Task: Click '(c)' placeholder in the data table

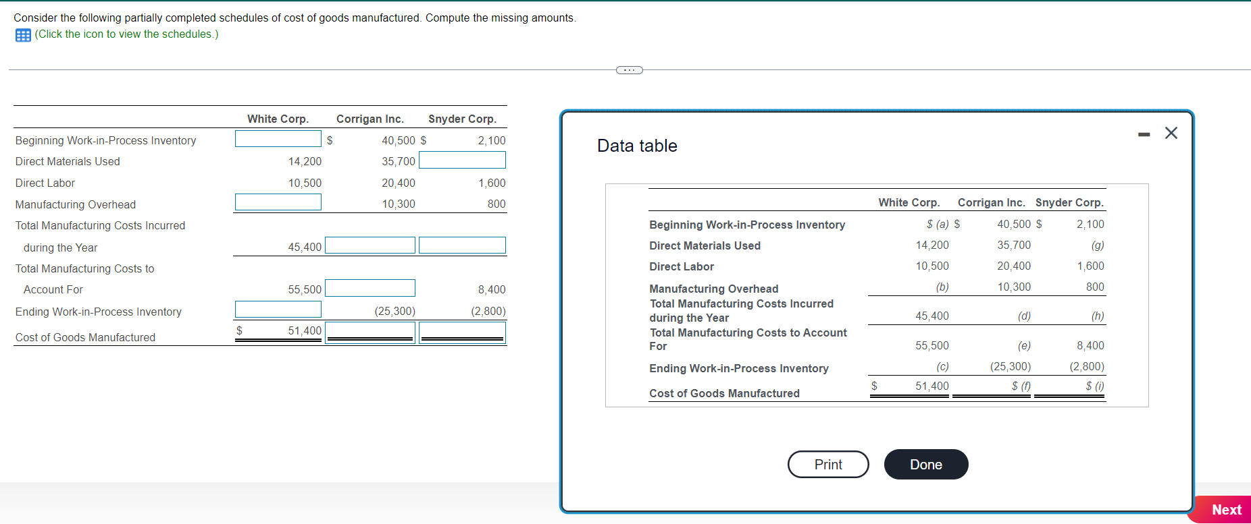Action: point(942,367)
